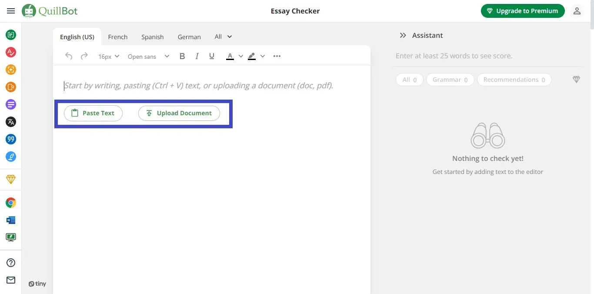The height and width of the screenshot is (294, 594).
Task: Open the Paraphraser tool in the sidebar
Action: (11, 35)
